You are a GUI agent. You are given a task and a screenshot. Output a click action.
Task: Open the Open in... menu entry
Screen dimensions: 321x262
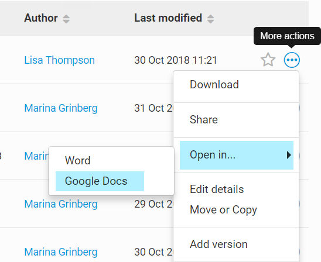tap(237, 155)
